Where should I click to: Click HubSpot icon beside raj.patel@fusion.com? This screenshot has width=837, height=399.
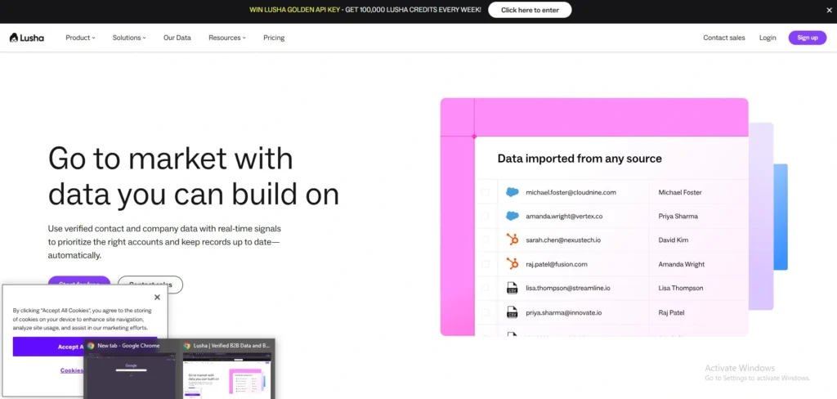[512, 264]
